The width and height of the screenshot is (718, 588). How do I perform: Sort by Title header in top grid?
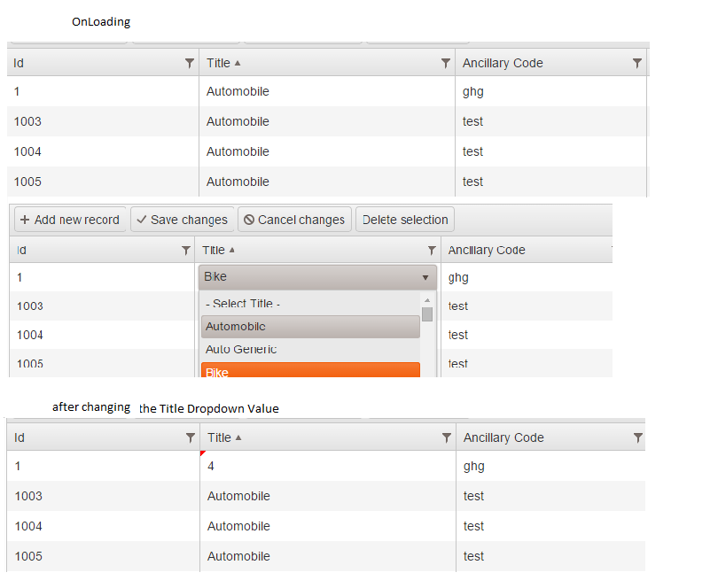tap(218, 63)
